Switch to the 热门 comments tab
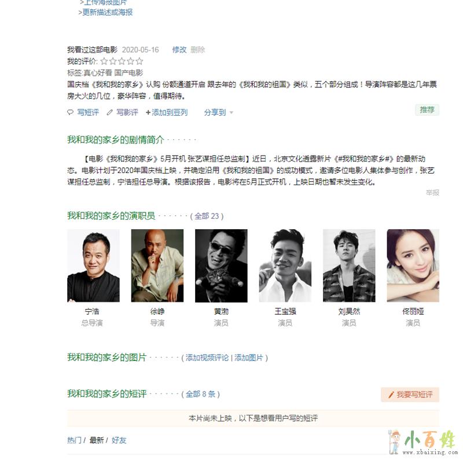This screenshot has width=463, height=460. [74, 440]
